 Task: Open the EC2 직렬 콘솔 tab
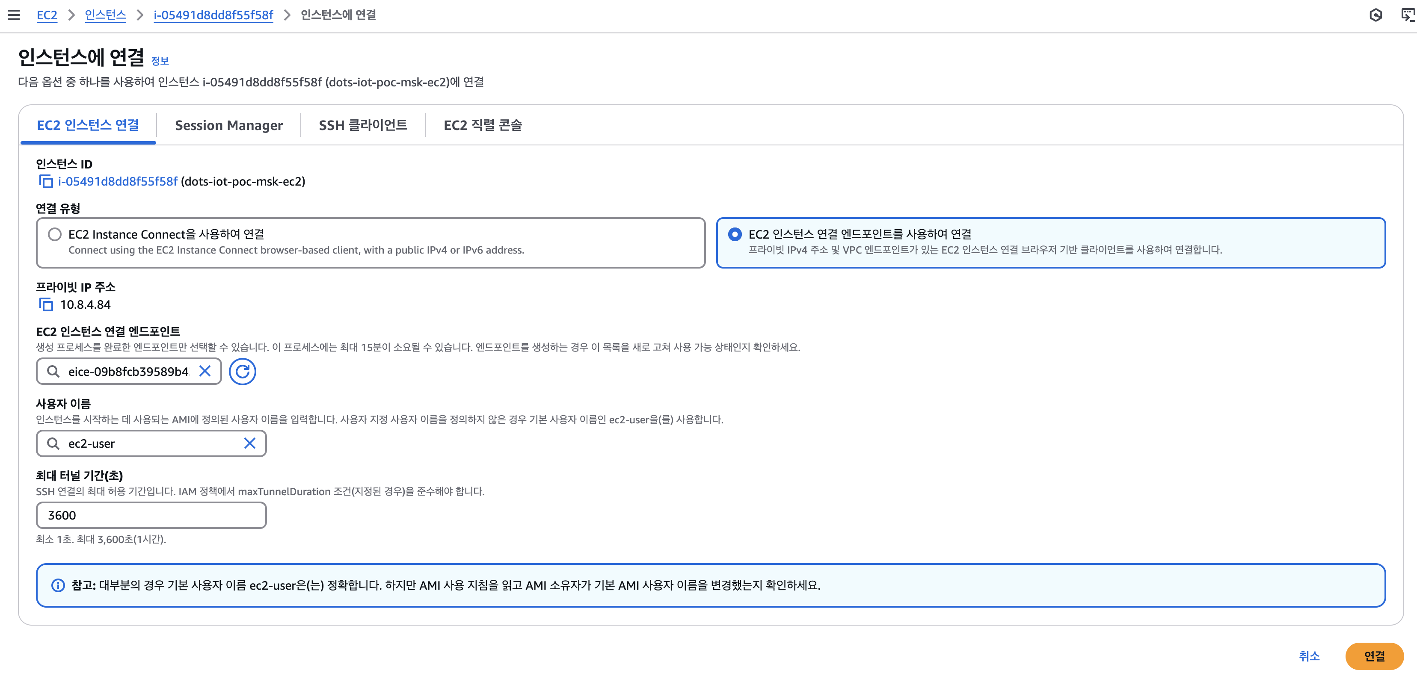point(483,125)
